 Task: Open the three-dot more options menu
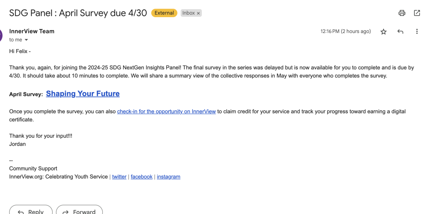tap(417, 32)
